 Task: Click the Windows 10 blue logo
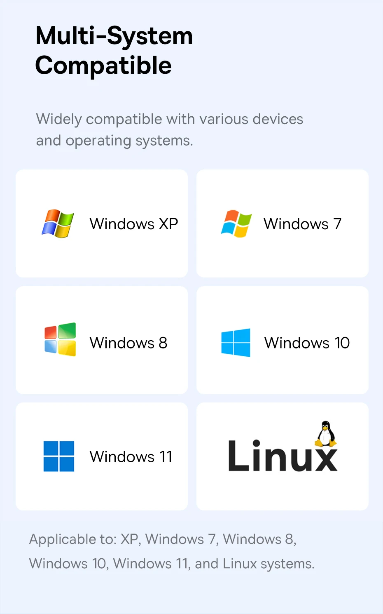[236, 342]
